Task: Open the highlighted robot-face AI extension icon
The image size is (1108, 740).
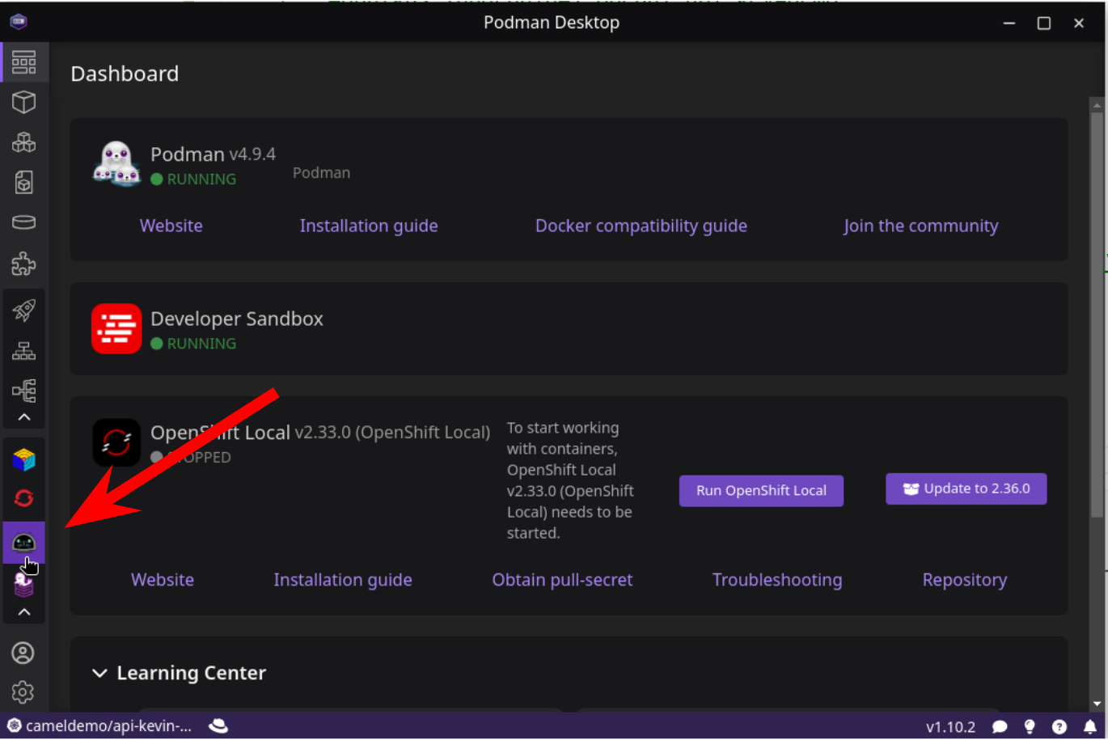Action: pyautogui.click(x=23, y=543)
